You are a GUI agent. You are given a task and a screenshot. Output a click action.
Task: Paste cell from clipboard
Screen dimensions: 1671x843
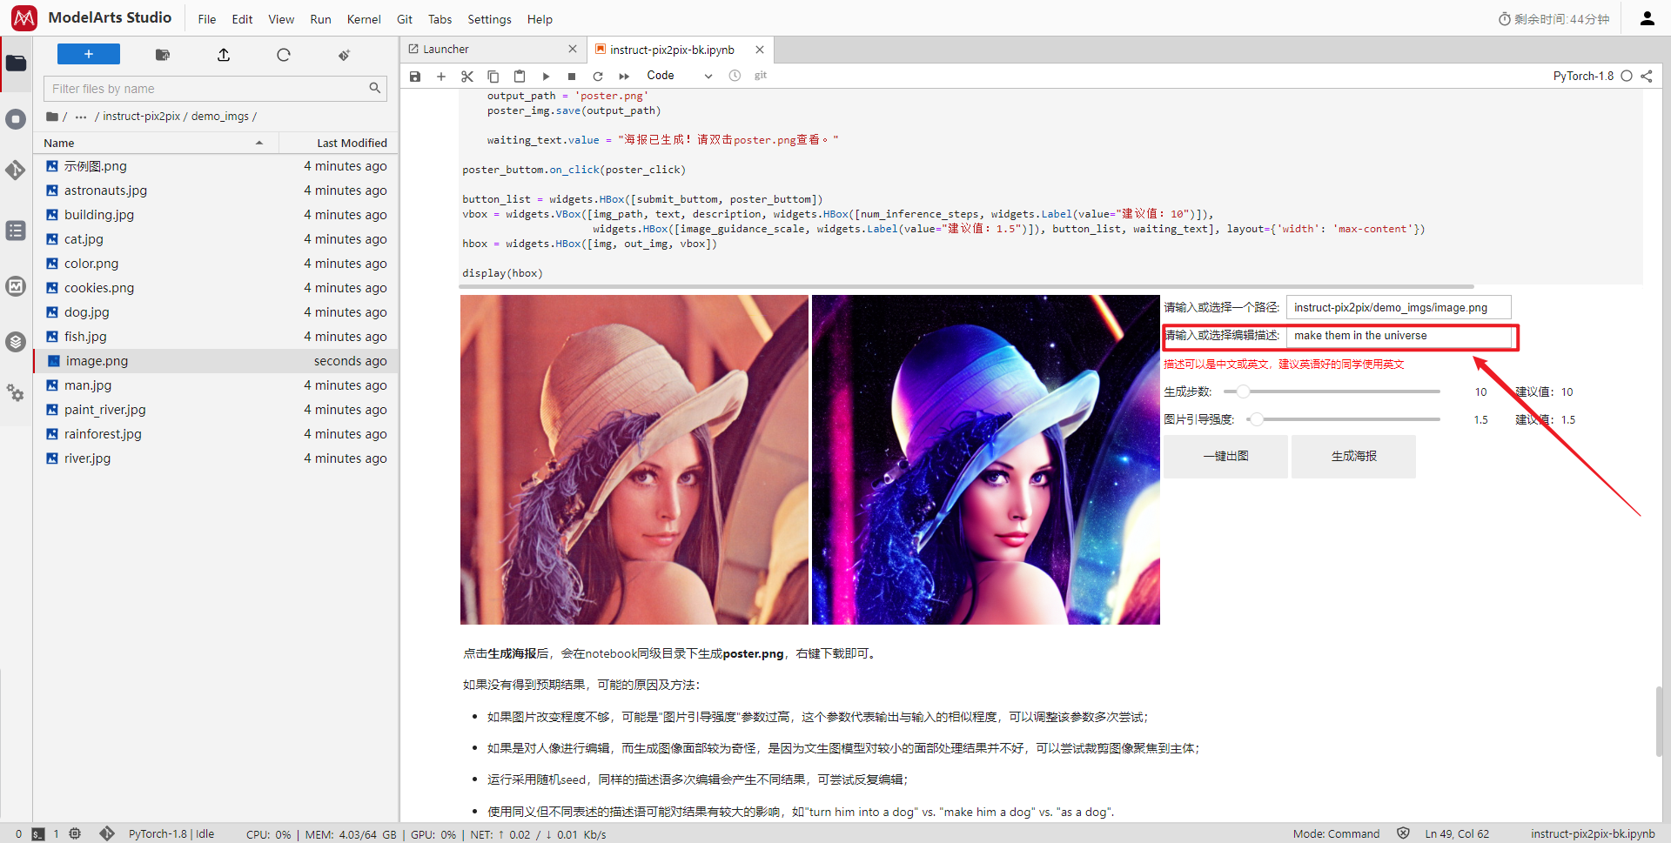pos(520,77)
